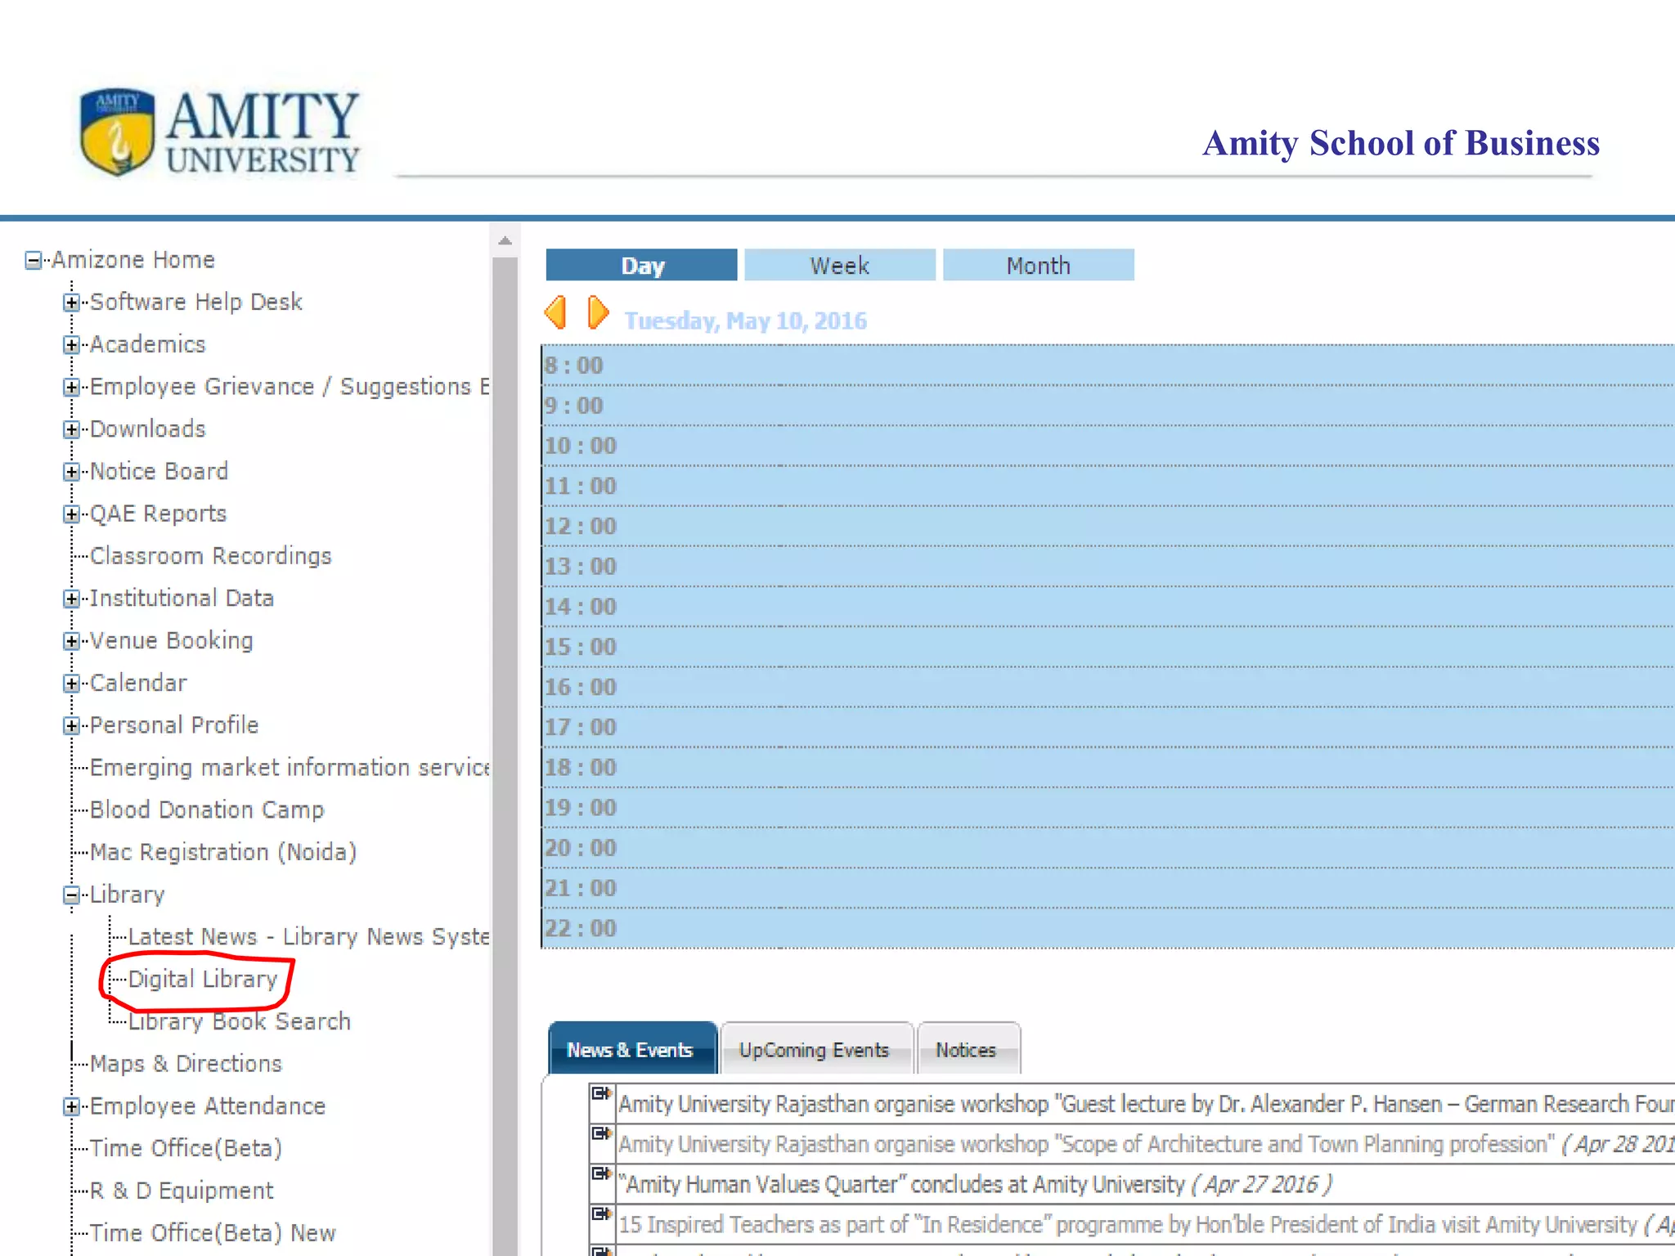Collapse the Library tree node

pos(71,895)
